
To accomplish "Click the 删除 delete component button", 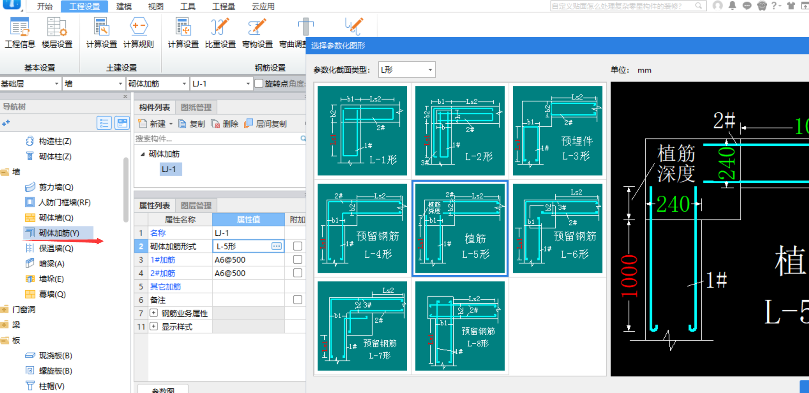I will (x=225, y=124).
